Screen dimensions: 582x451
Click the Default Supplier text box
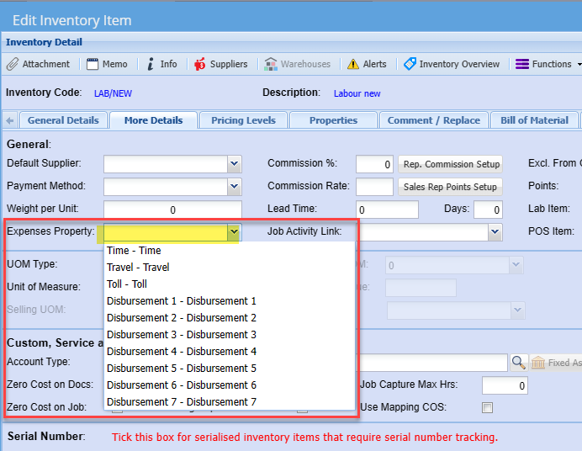(166, 164)
